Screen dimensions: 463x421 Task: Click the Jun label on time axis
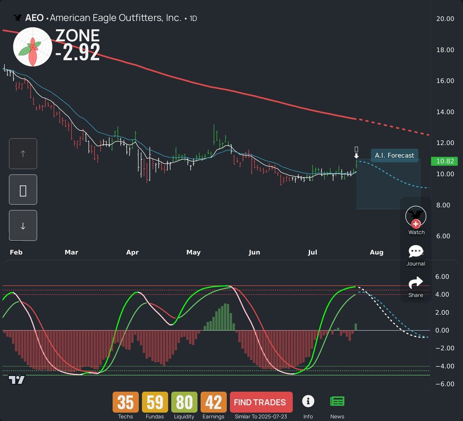coord(254,252)
